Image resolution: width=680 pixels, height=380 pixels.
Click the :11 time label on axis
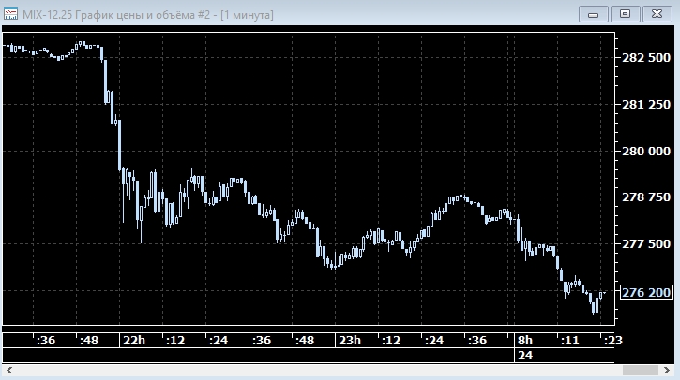[x=568, y=340]
